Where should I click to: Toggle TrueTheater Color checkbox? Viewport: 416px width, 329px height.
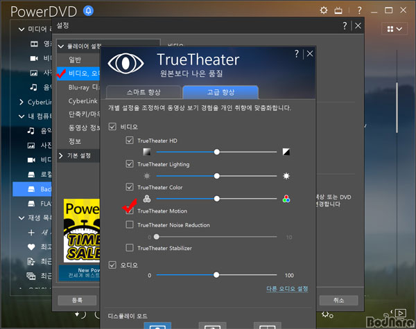point(130,187)
